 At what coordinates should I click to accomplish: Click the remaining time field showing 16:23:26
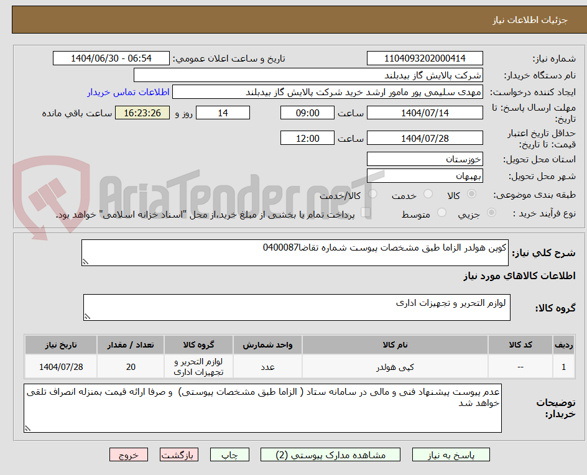(142, 113)
